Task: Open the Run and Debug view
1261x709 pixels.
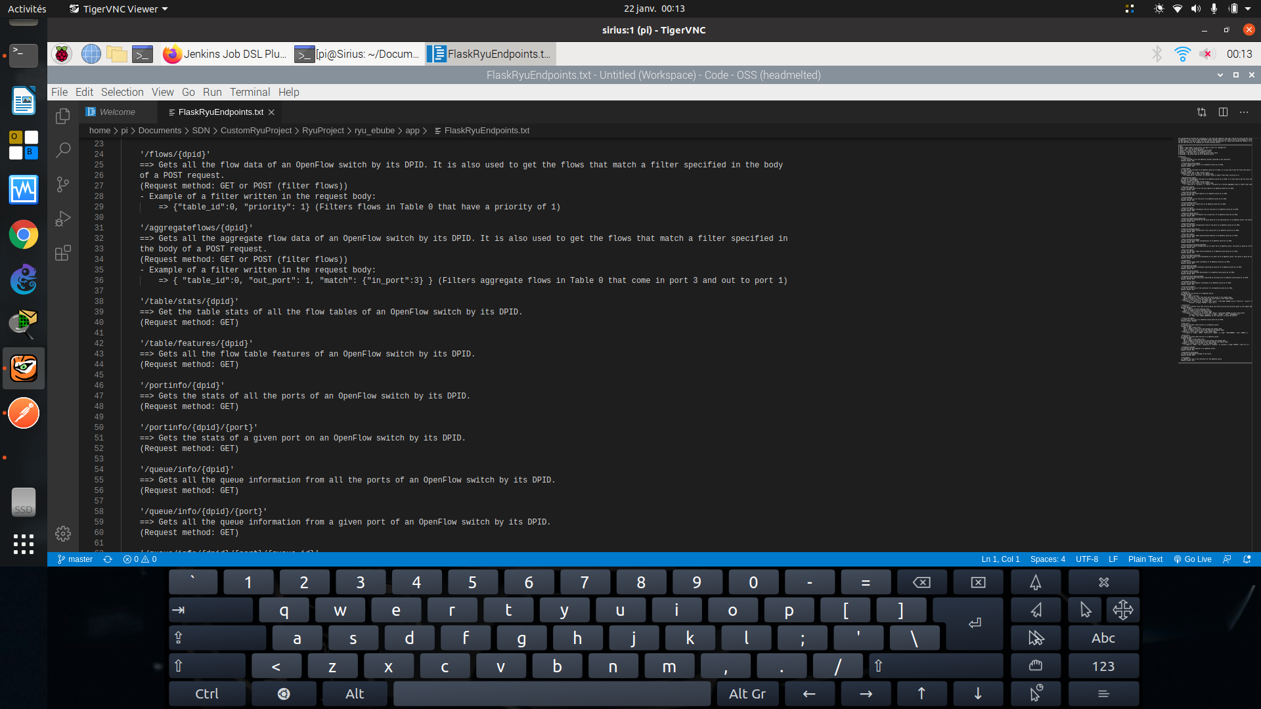Action: point(63,219)
